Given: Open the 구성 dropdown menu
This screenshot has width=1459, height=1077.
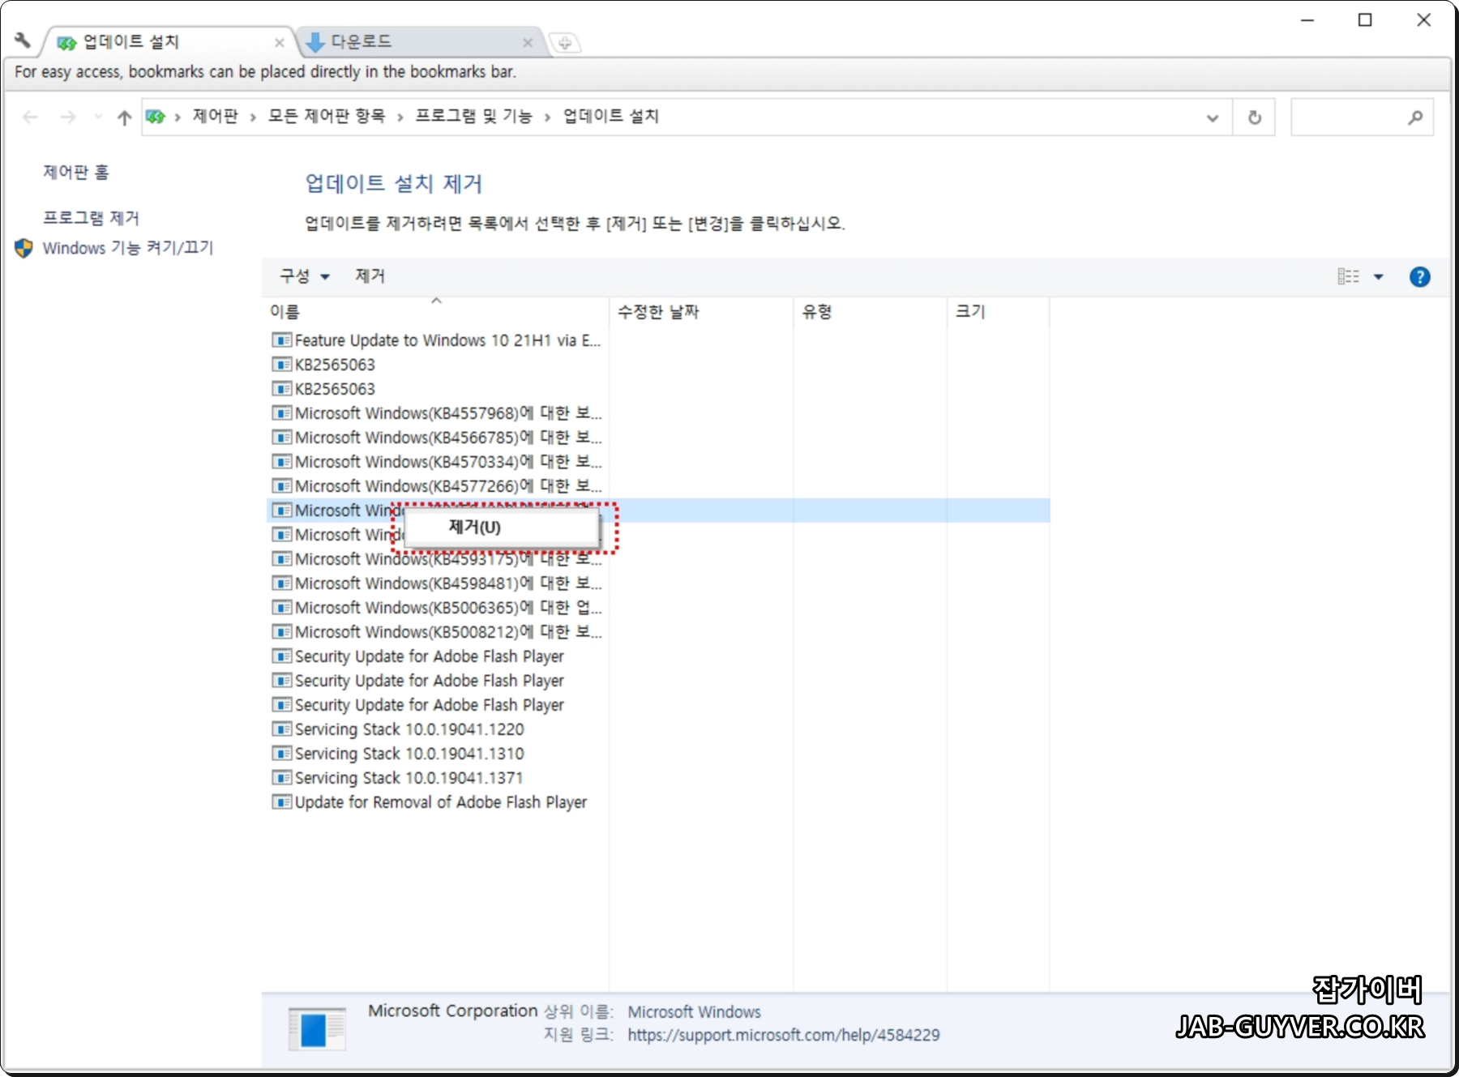Looking at the screenshot, I should [x=305, y=276].
